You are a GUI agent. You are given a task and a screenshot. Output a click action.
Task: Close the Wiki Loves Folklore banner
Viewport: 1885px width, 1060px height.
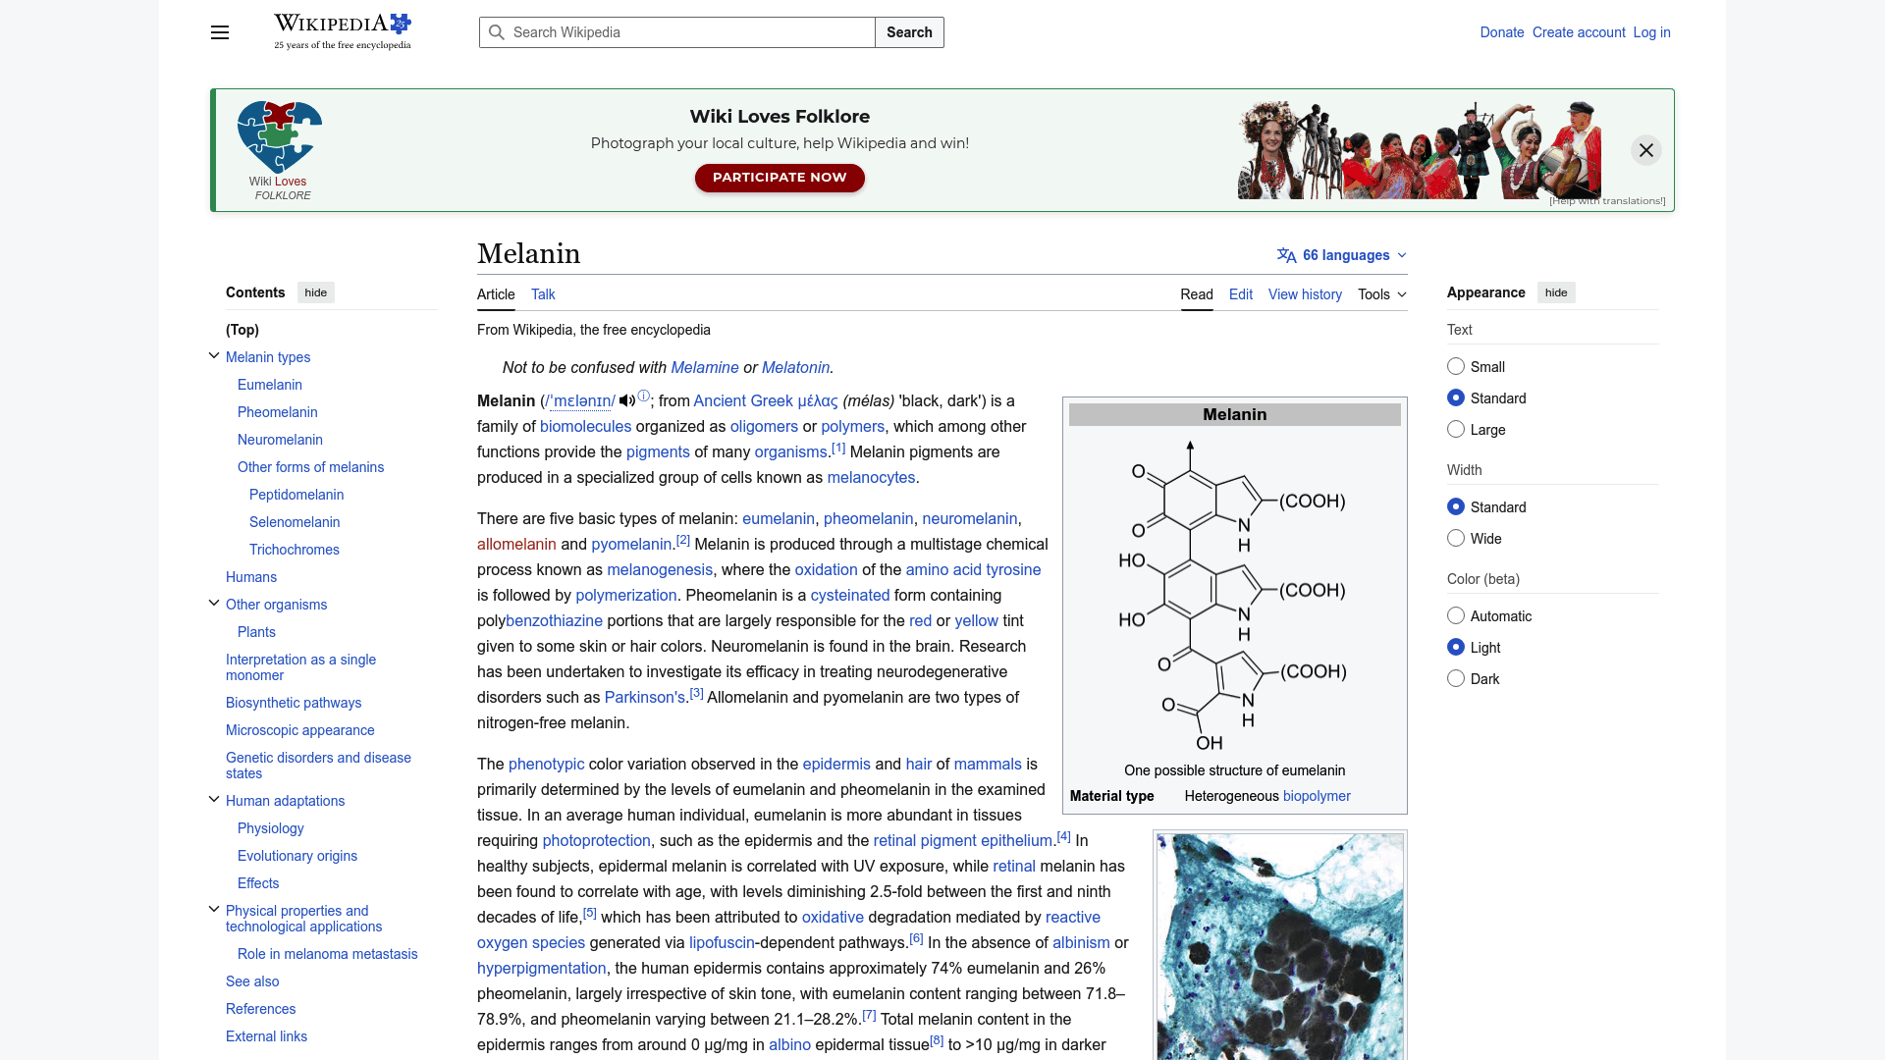coord(1646,150)
